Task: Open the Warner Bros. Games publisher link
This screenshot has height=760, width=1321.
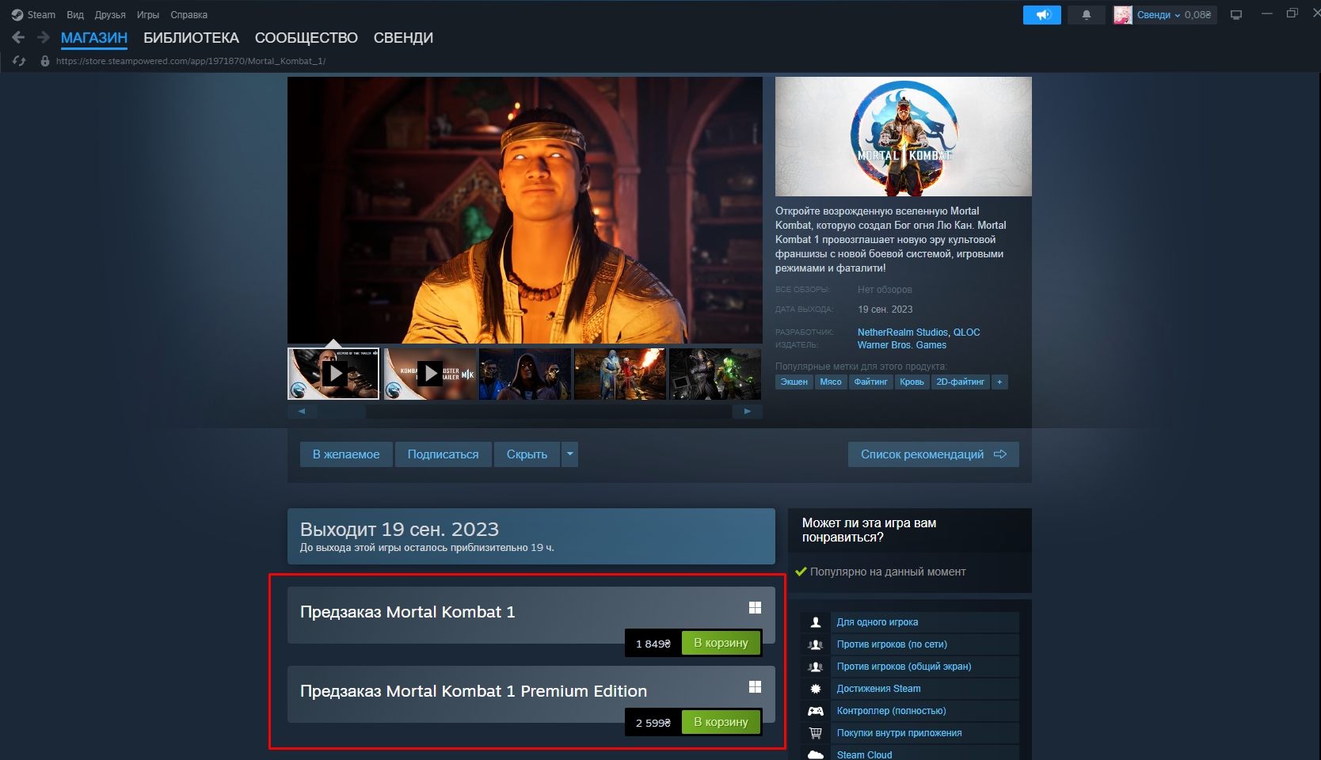Action: [x=902, y=345]
